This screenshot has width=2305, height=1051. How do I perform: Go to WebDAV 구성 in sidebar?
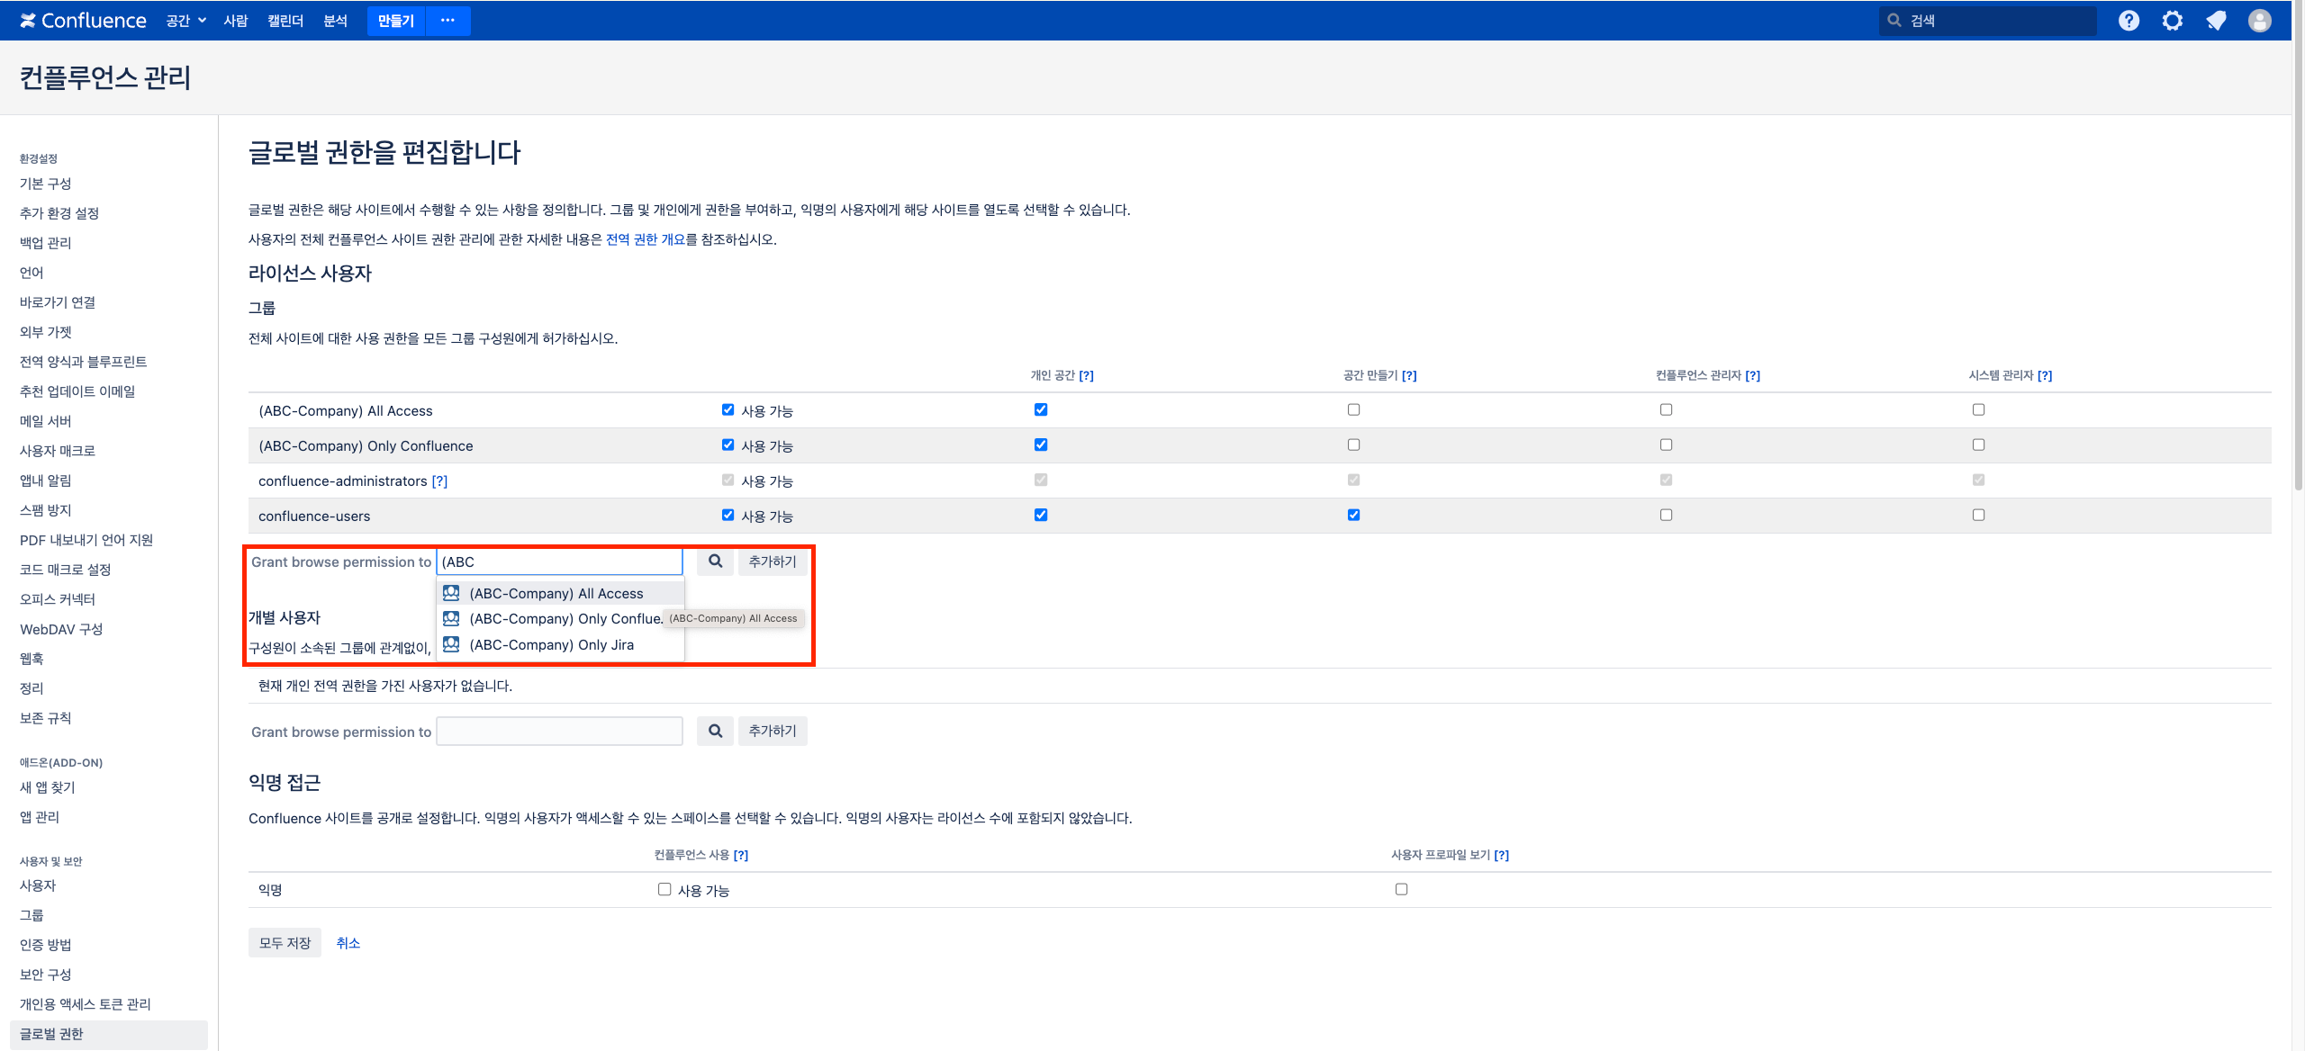point(61,629)
